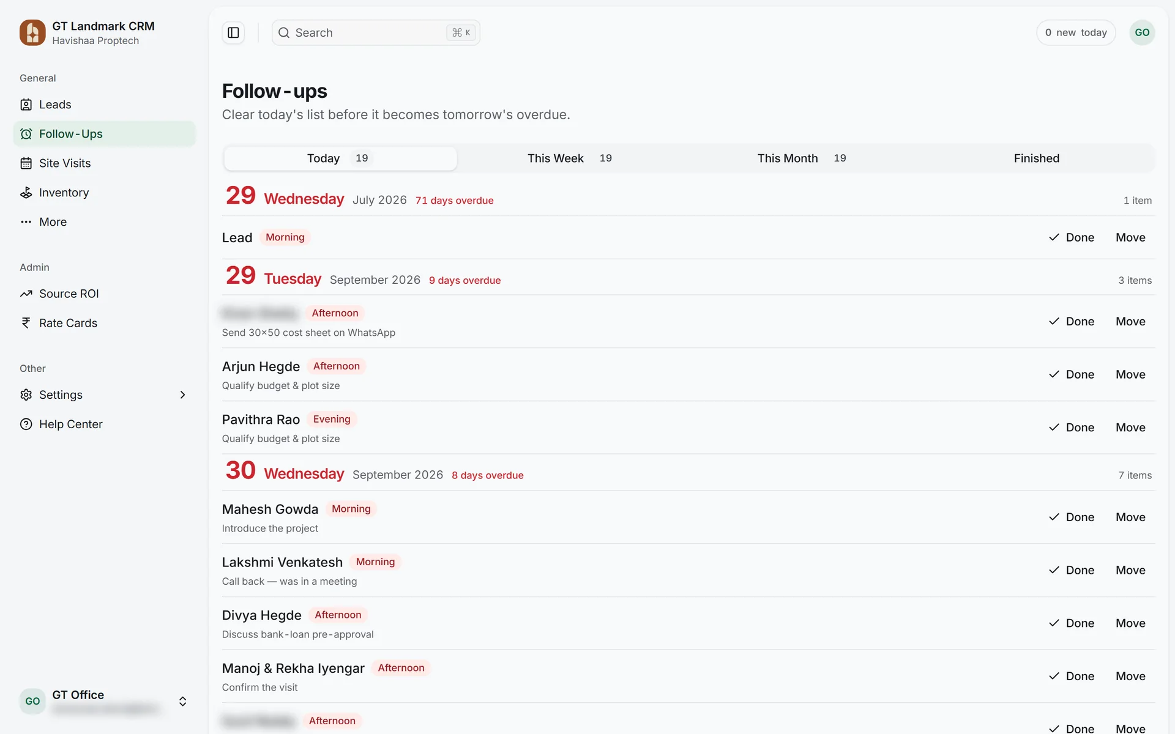The width and height of the screenshot is (1175, 734).
Task: Open Lakshmi Venkatesh lead name
Action: pos(282,562)
